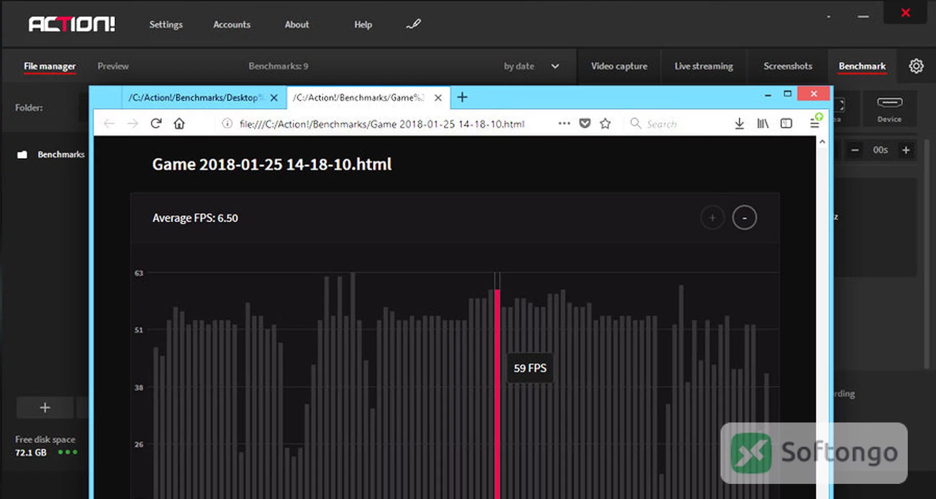Open the browser downloads icon
The image size is (936, 499).
[x=740, y=123]
